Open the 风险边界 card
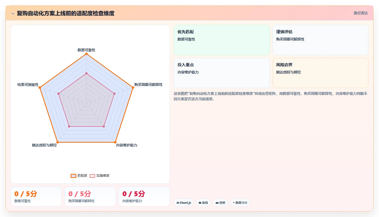Screen dimensions: 379x217 [320, 73]
